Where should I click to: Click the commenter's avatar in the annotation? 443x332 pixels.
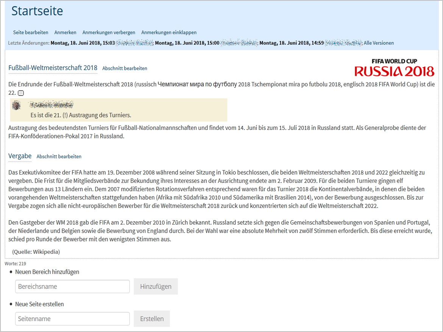(16, 106)
